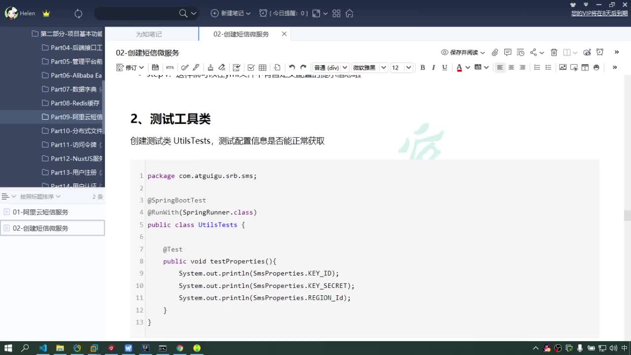
Task: Click the text background color icon
Action: [478, 68]
